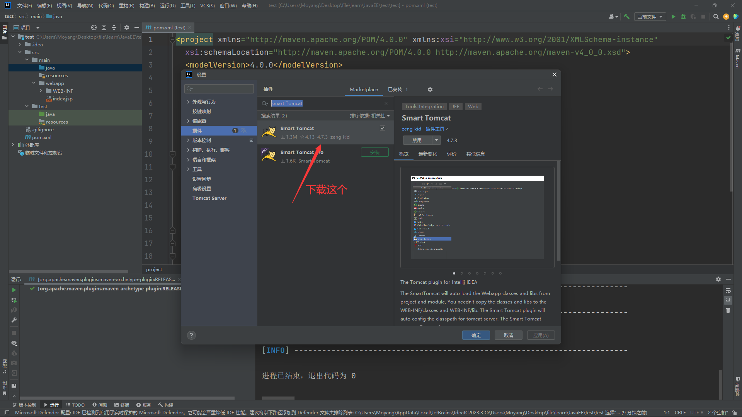Click the locate-in-project target icon

pyautogui.click(x=94, y=27)
